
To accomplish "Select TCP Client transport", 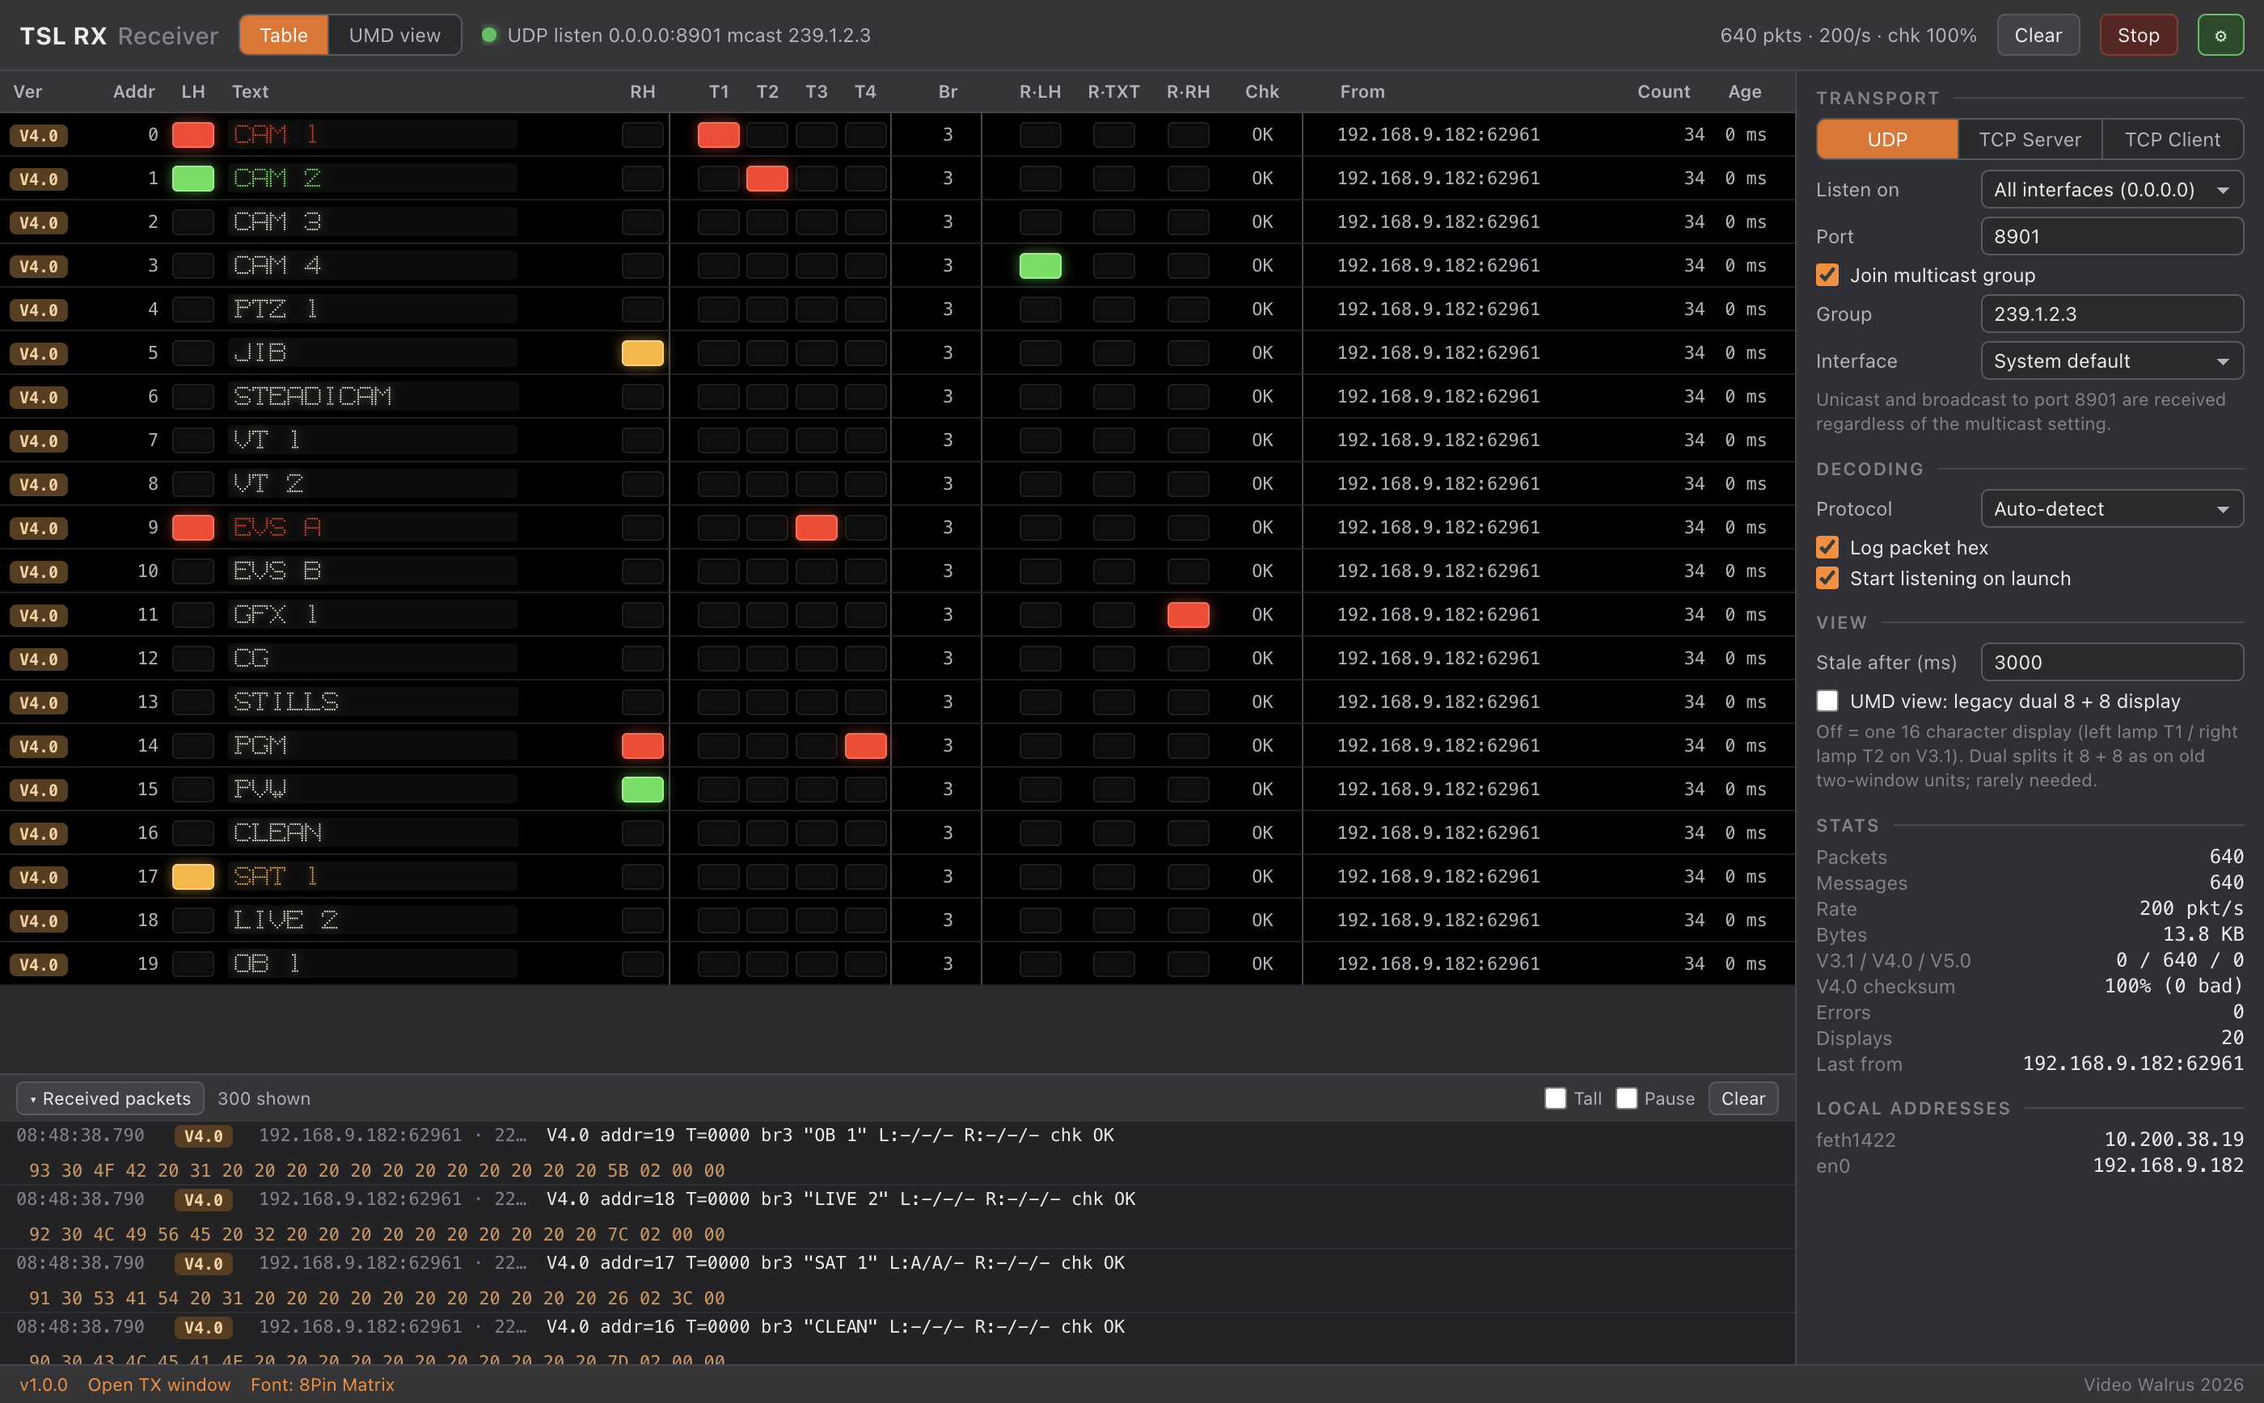I will pyautogui.click(x=2172, y=139).
